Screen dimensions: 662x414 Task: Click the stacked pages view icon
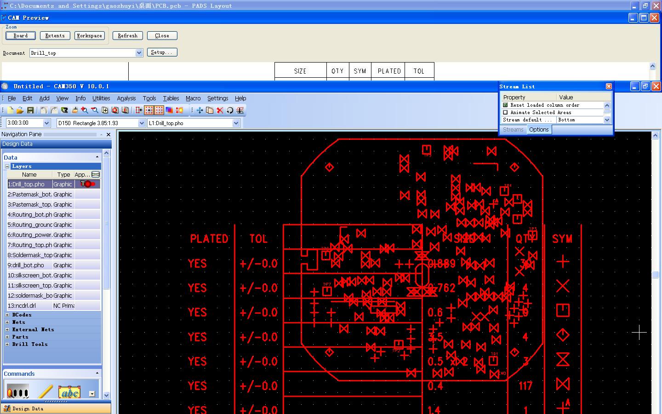[x=125, y=110]
